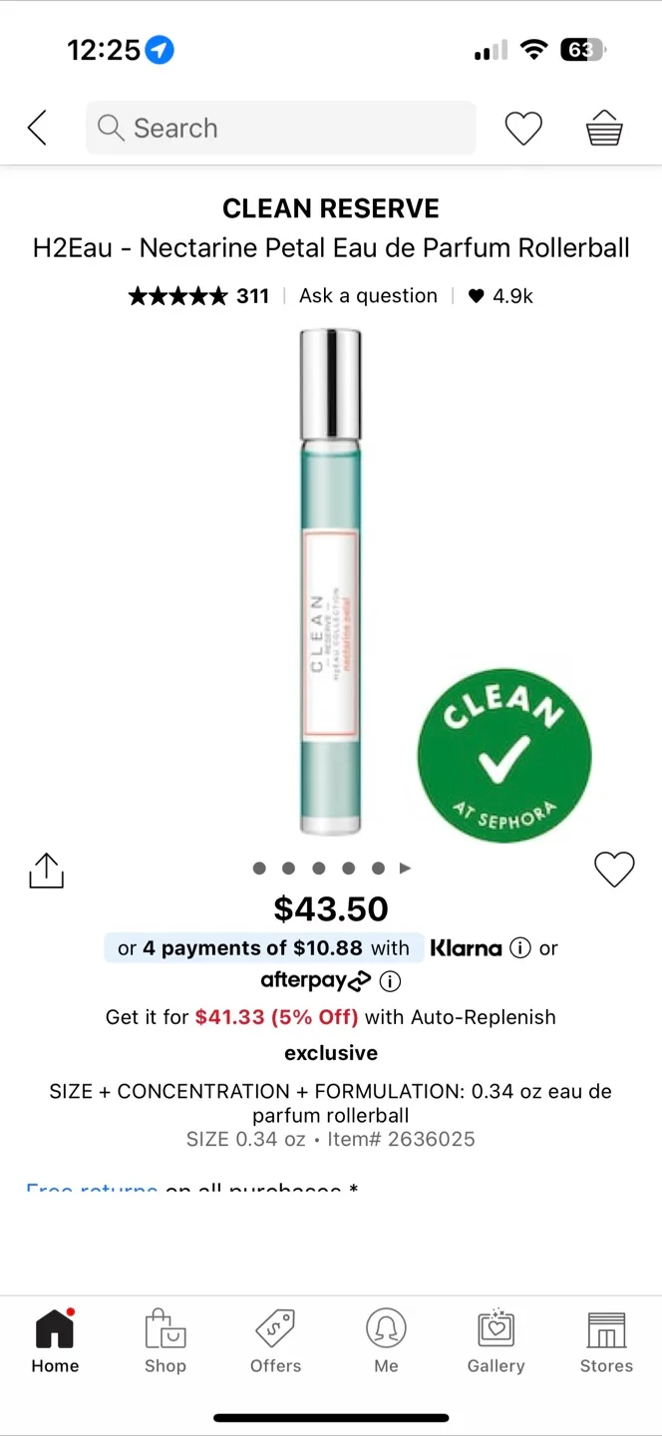Open the Loves heart icon in header
662x1436 pixels.
523,128
